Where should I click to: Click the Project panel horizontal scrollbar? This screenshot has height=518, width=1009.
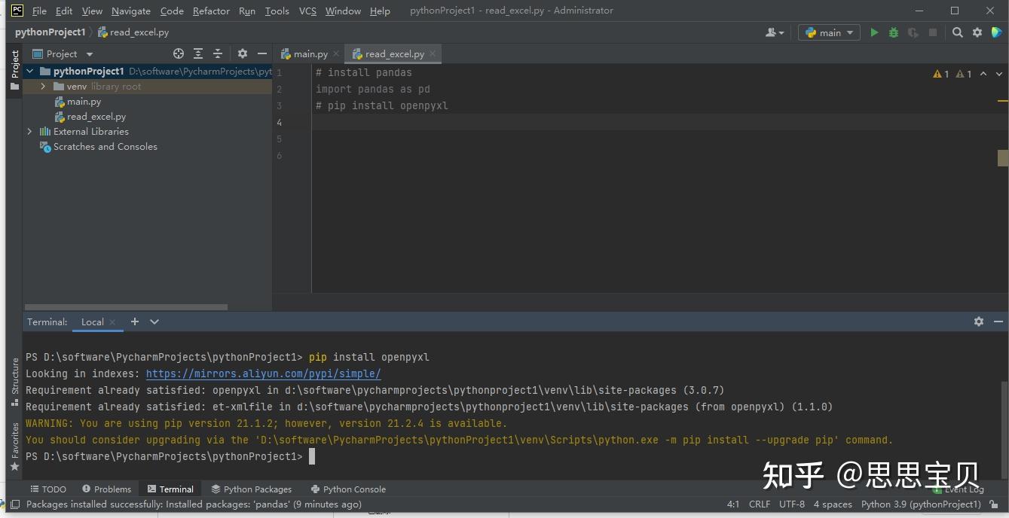click(126, 307)
